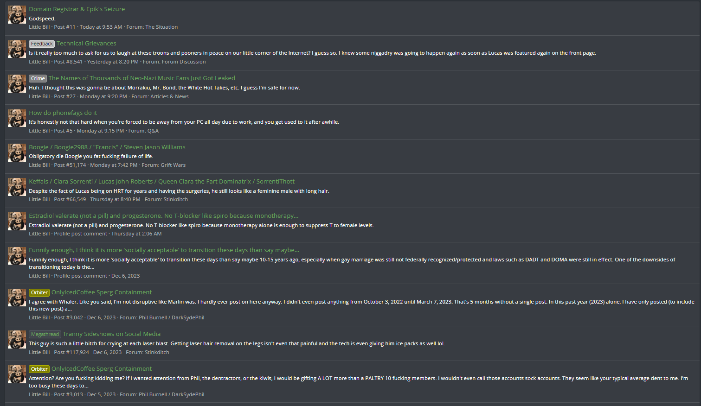
Task: Click avatar beside the Grift Wars result
Action: tap(17, 152)
